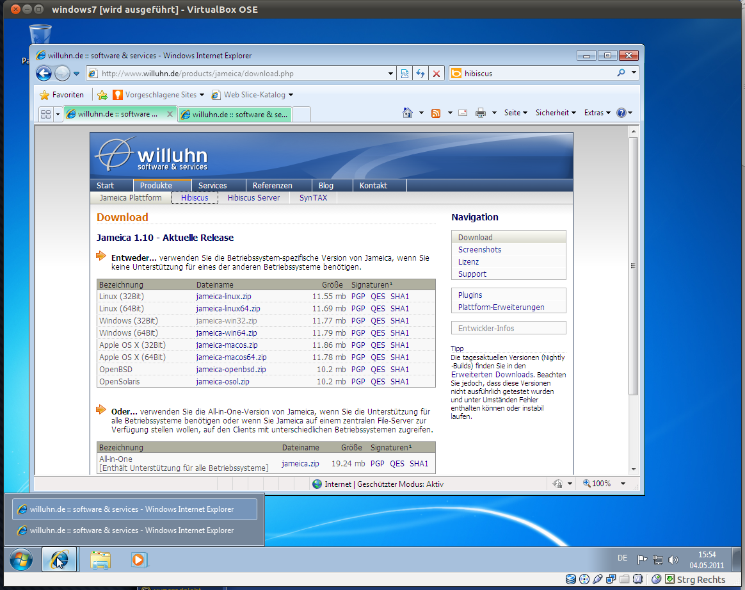This screenshot has height=590, width=745.
Task: Click the Internet Explorer taskbar icon
Action: (60, 560)
